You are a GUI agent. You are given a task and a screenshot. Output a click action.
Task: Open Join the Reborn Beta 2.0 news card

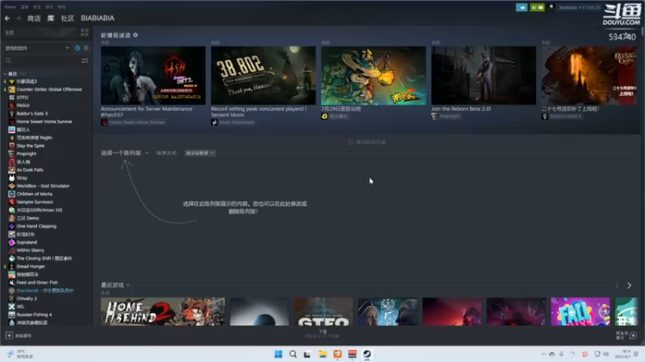[x=483, y=75]
